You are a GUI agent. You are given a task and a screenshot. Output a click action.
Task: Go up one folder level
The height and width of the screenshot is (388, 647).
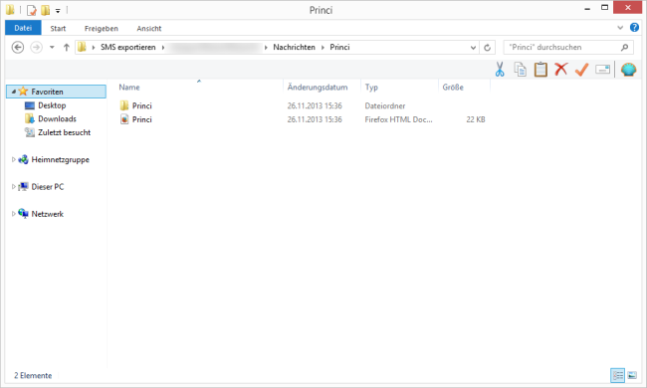66,48
